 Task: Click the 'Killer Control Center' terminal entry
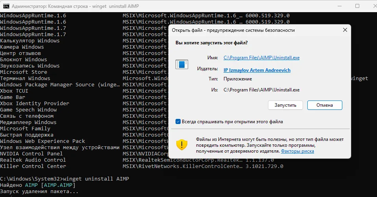point(33,166)
